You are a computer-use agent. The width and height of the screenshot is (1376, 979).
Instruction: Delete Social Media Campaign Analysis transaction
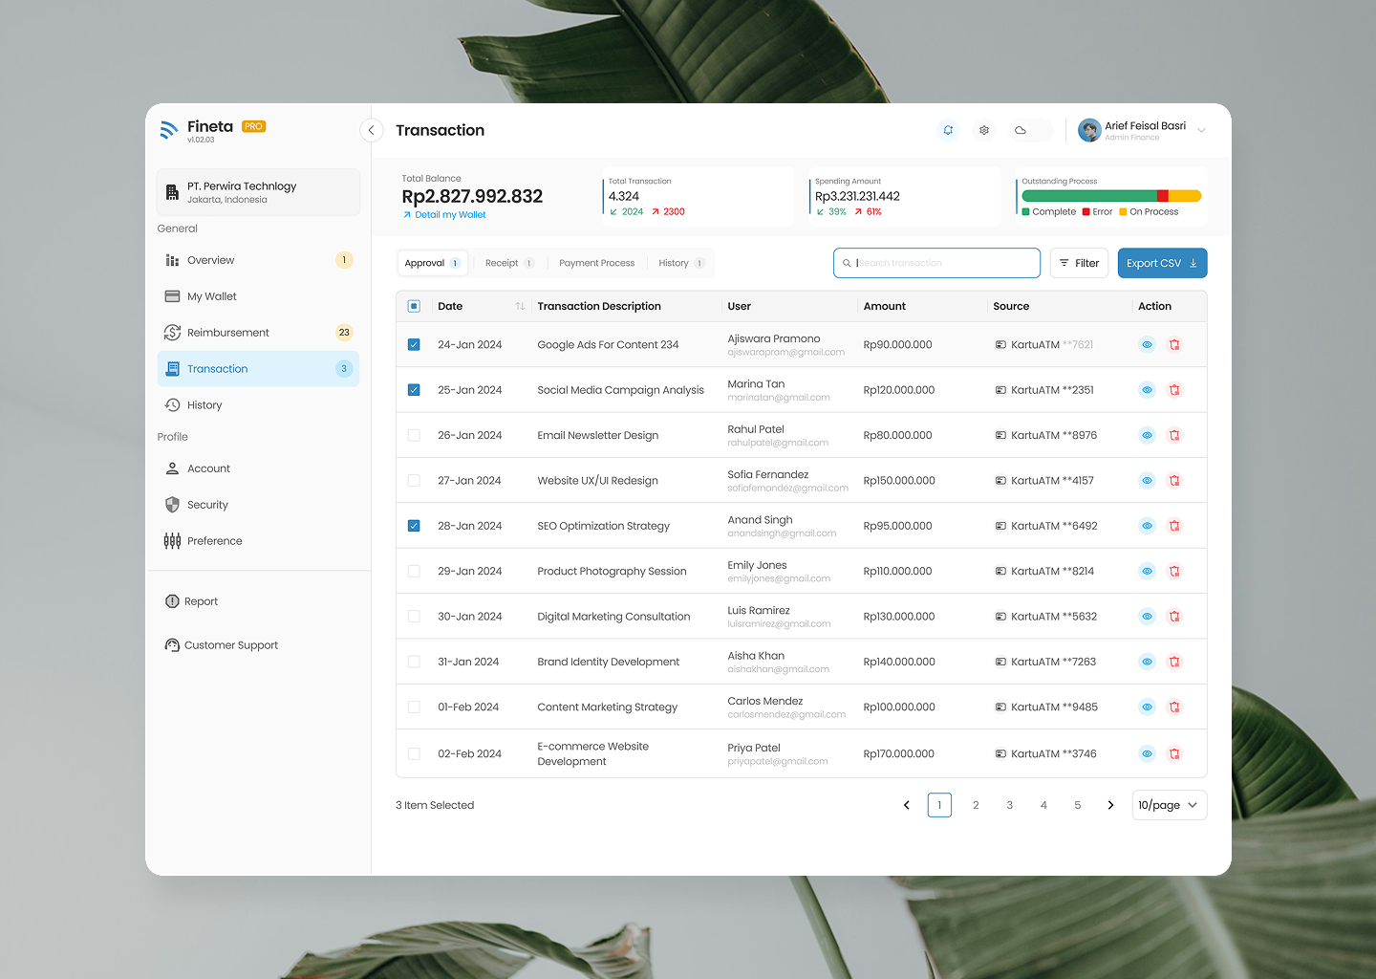point(1174,390)
